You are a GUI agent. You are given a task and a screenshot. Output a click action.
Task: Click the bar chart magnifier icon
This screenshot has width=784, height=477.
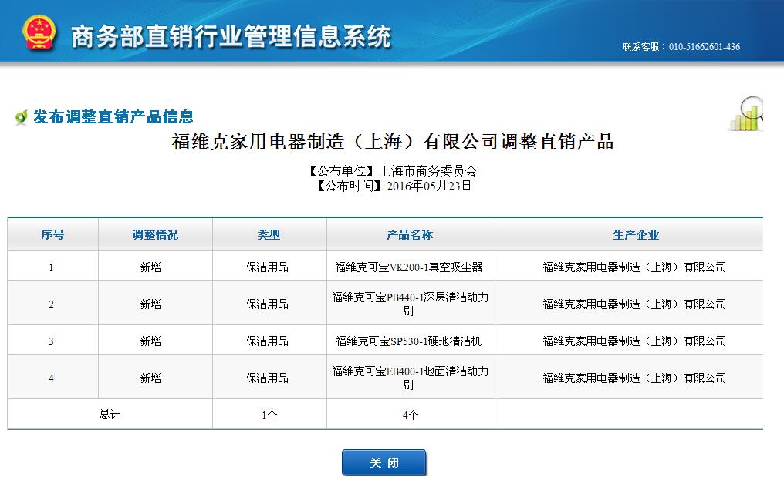[745, 115]
